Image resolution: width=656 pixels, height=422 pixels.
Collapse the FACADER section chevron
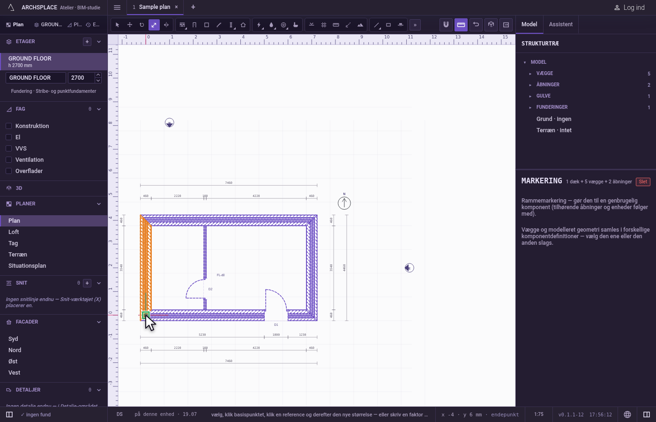[99, 322]
